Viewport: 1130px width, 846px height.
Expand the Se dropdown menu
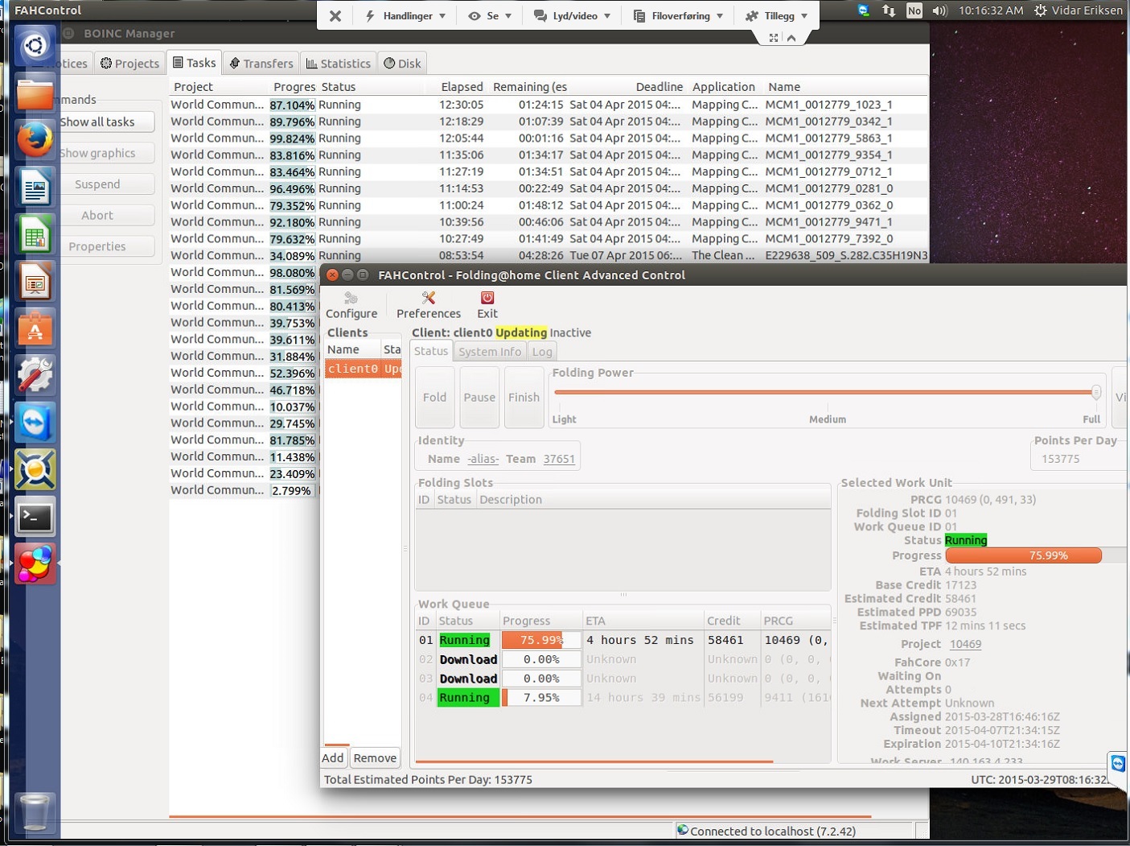[x=490, y=16]
